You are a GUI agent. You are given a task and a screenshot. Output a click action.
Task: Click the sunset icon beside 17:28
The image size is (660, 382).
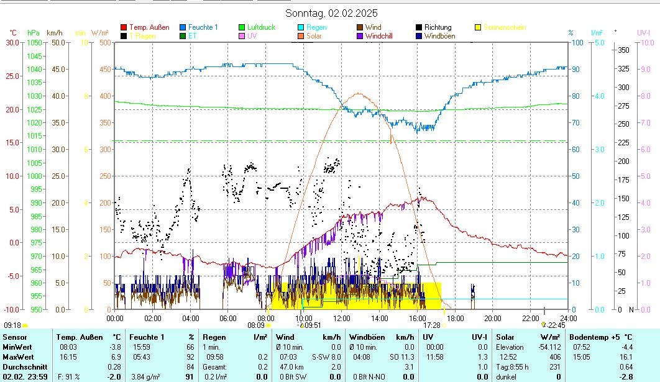(444, 325)
